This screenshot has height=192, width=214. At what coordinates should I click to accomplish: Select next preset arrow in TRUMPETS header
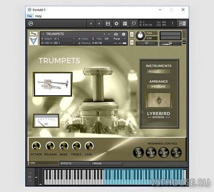coord(109,34)
